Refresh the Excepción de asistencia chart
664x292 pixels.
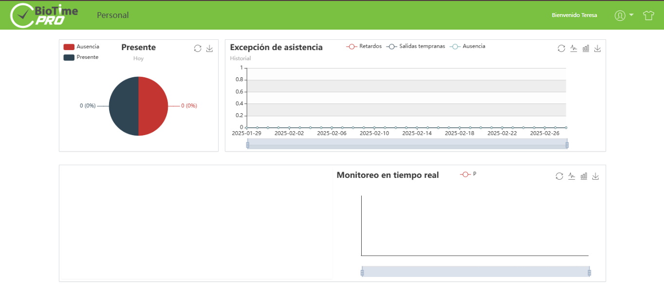point(561,48)
